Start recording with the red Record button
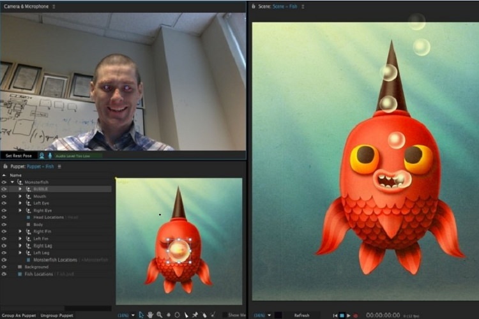 pos(356,315)
